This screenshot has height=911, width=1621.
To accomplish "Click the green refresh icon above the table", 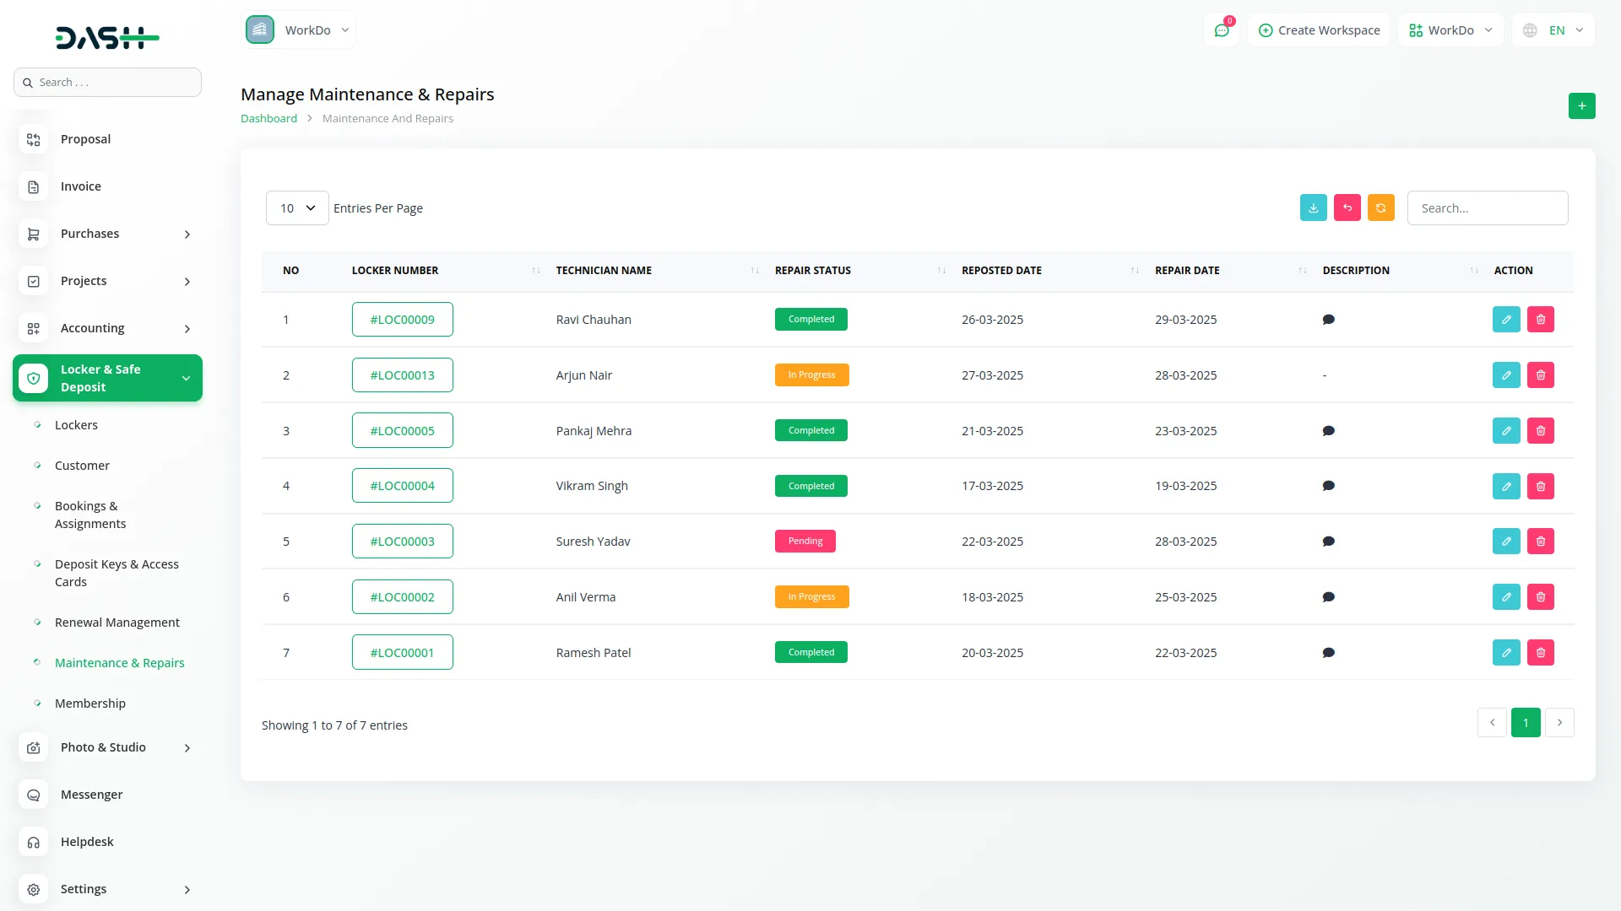I will (1380, 208).
